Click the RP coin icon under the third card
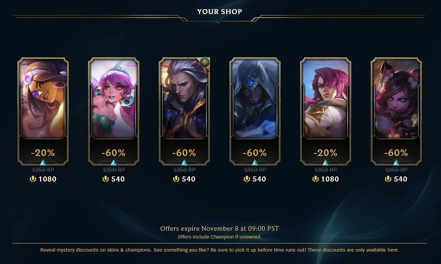Image resolution: width=441 pixels, height=264 pixels. (176, 179)
